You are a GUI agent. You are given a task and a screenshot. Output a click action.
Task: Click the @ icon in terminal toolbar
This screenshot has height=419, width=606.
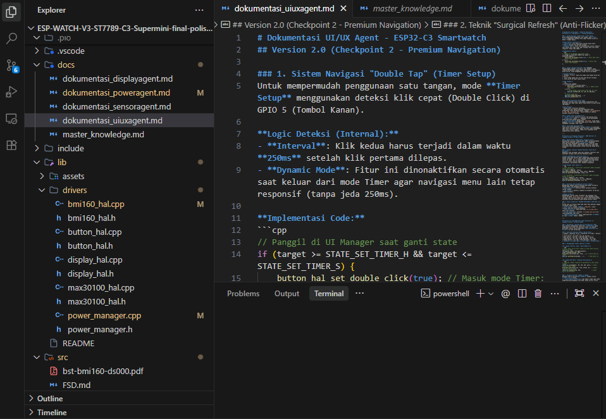click(505, 294)
